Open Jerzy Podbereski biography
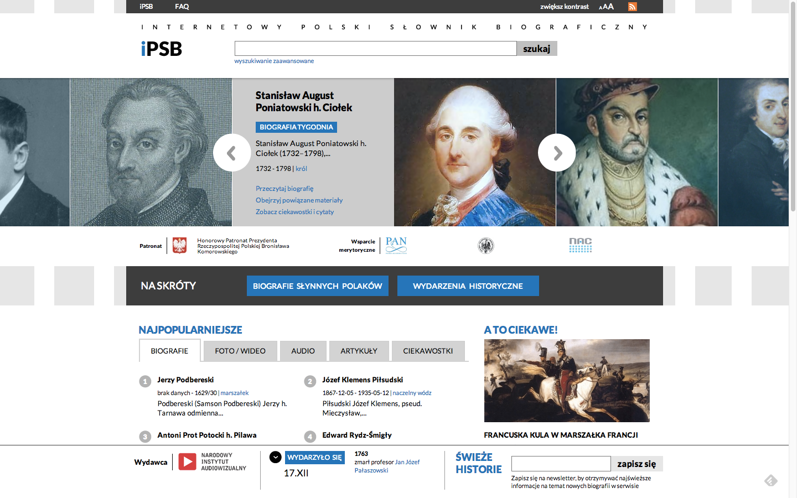 point(185,380)
